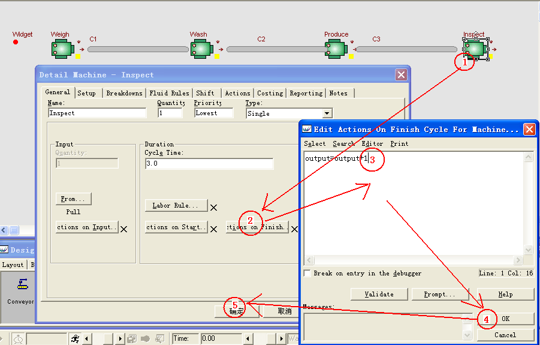Select the Wash machine icon

click(x=200, y=49)
